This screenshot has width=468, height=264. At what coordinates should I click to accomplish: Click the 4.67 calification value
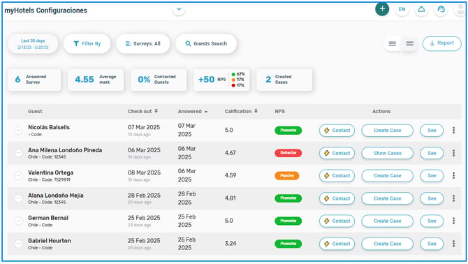tap(230, 153)
